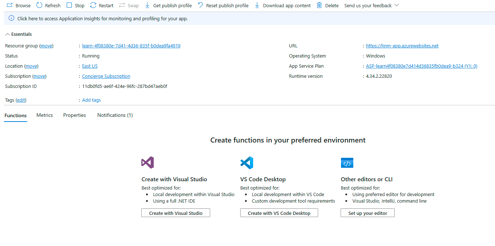Click the Create with Visual Studio heading

tap(174, 179)
